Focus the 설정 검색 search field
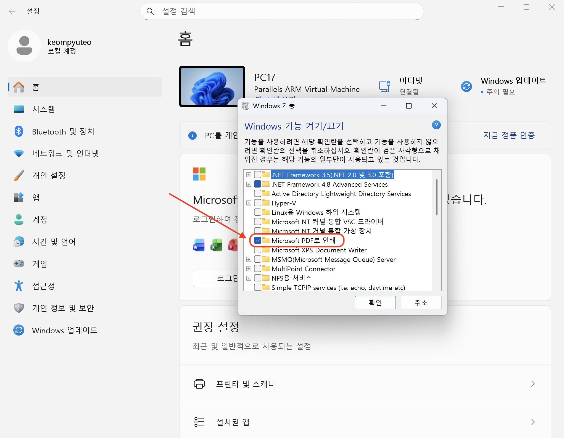The width and height of the screenshot is (564, 438). [282, 11]
